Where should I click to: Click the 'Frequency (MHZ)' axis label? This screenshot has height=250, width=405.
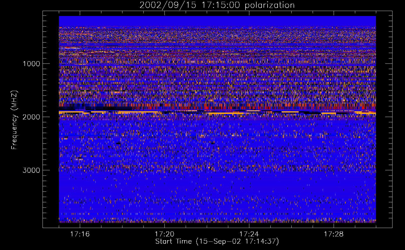pyautogui.click(x=15, y=120)
